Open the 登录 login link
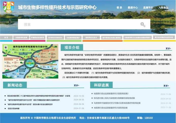 (x=119, y=8)
